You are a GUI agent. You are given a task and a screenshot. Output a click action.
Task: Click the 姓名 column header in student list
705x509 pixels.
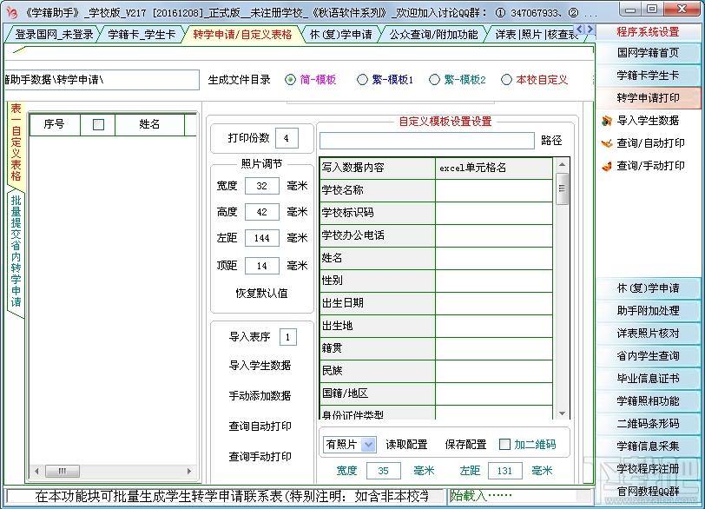click(149, 124)
